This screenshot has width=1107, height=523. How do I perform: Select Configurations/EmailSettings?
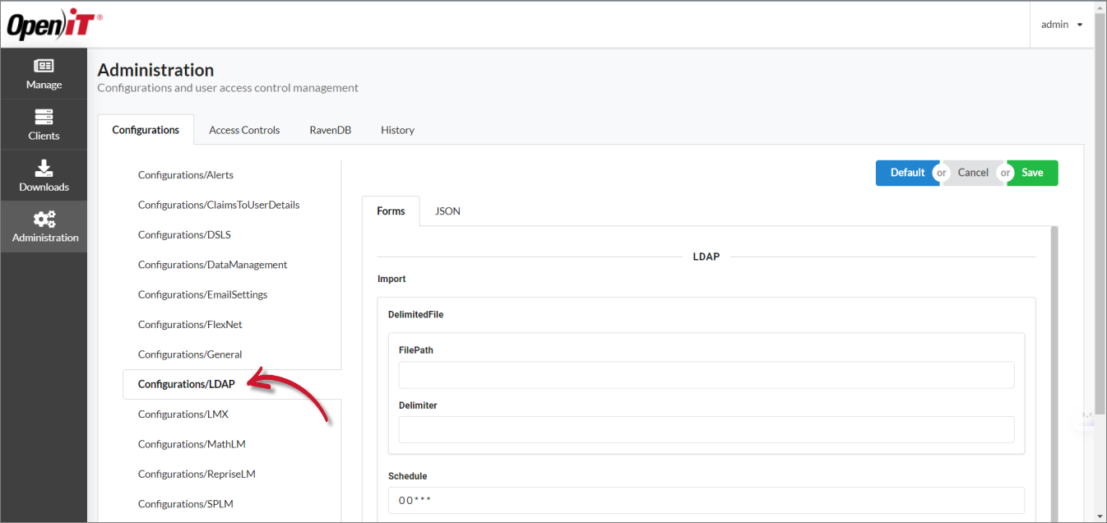pos(202,294)
